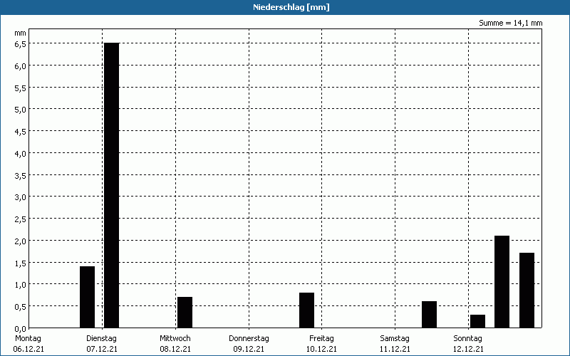The image size is (570, 356).
Task: Click the precipitation bar at Mittwoch 08.12.21
Action: click(x=185, y=313)
